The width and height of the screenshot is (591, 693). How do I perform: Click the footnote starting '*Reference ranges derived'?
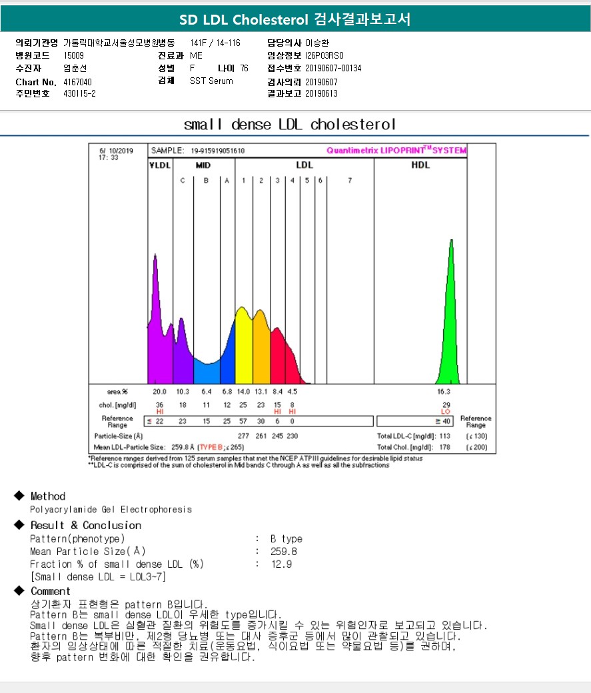(x=255, y=458)
